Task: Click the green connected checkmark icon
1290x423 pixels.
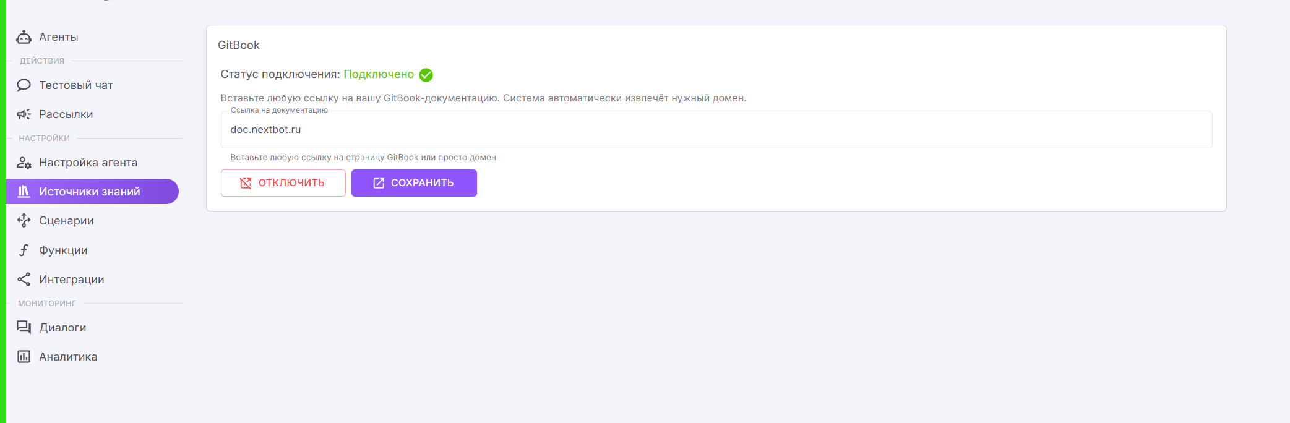Action: [x=426, y=75]
